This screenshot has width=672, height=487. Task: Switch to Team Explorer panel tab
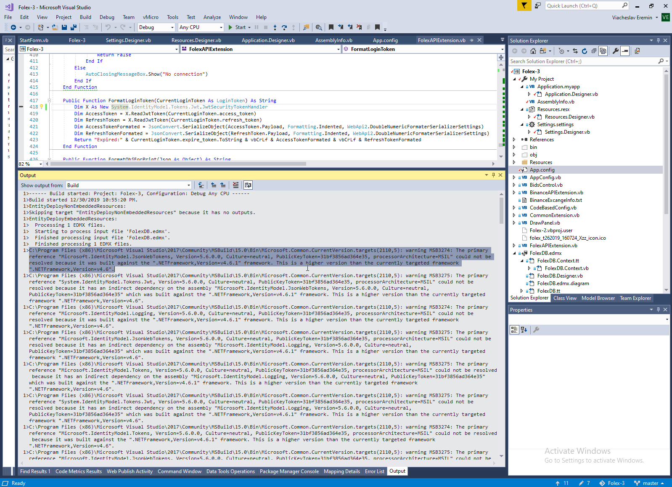click(635, 298)
